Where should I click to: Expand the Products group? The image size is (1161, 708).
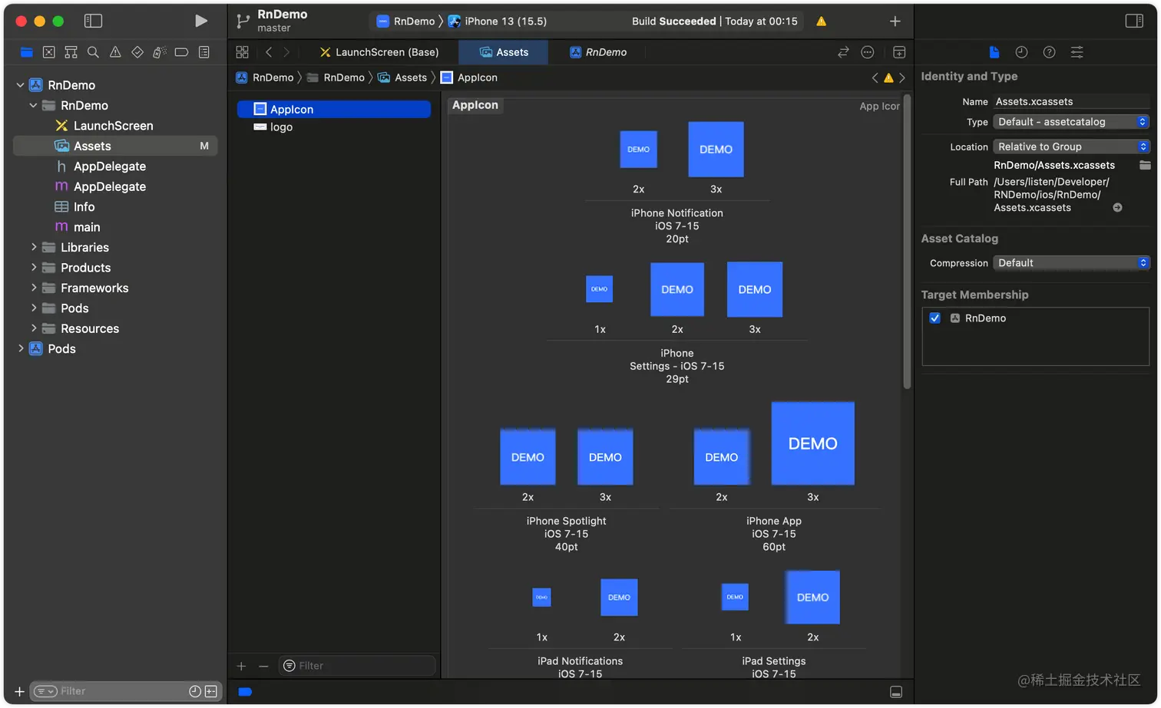coord(34,268)
